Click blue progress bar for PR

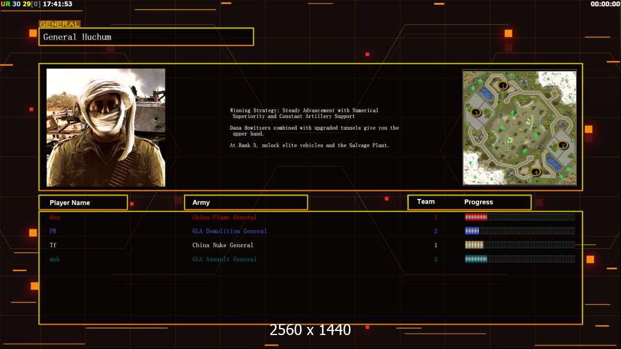point(520,231)
